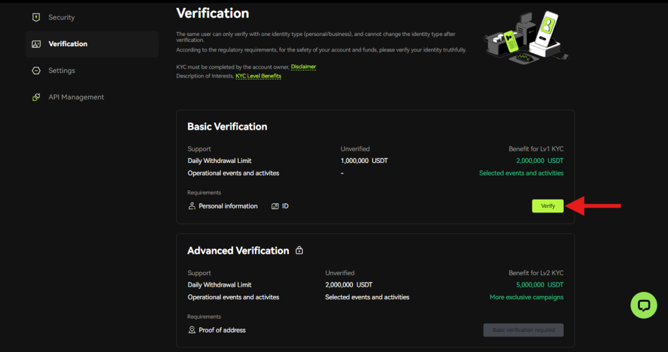
Task: Click the Proof of address text
Action: (x=222, y=330)
